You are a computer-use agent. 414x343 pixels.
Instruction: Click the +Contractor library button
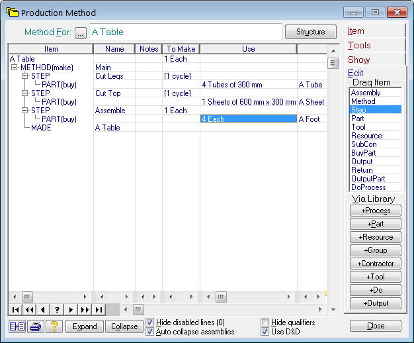point(376,264)
